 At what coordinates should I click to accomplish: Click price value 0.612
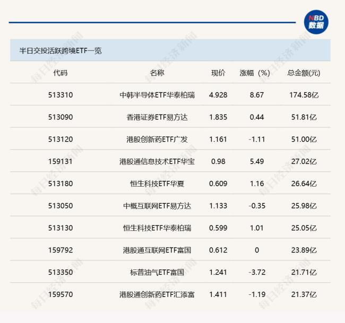[218, 250]
